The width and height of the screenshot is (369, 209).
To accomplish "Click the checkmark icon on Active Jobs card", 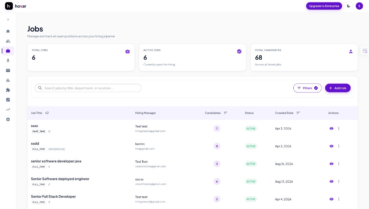I will click(x=239, y=51).
